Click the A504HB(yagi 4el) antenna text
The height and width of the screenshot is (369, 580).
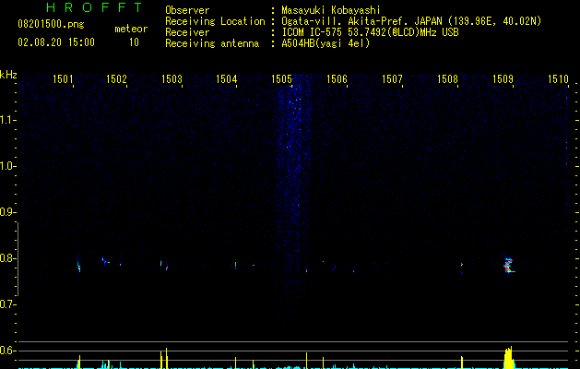326,43
